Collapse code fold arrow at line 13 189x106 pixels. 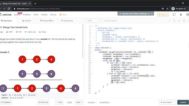[91, 52]
